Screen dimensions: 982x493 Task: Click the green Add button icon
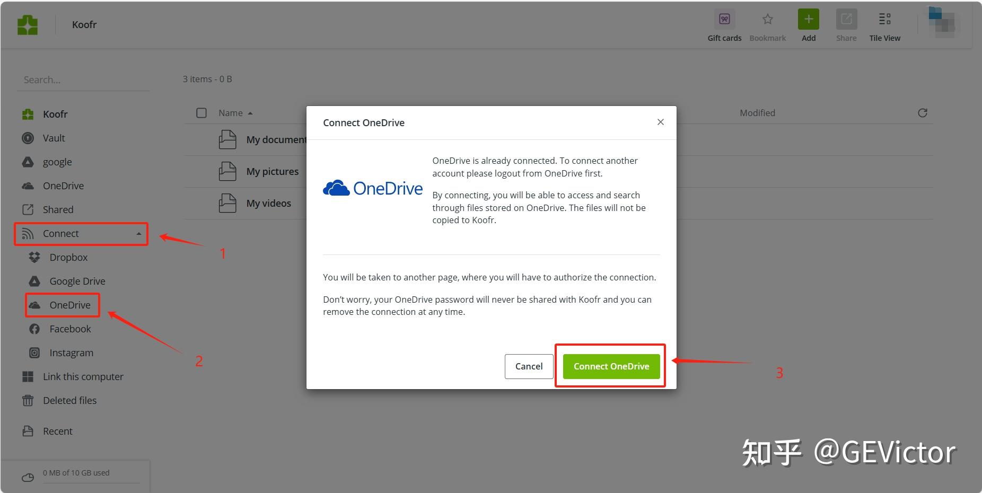pos(808,19)
